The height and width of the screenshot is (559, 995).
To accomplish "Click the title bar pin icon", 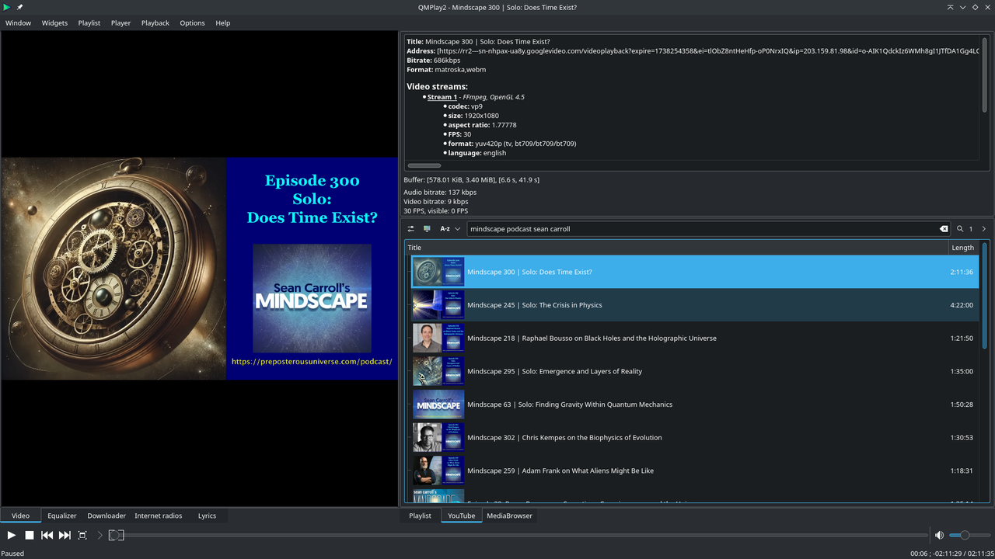I will tap(20, 7).
